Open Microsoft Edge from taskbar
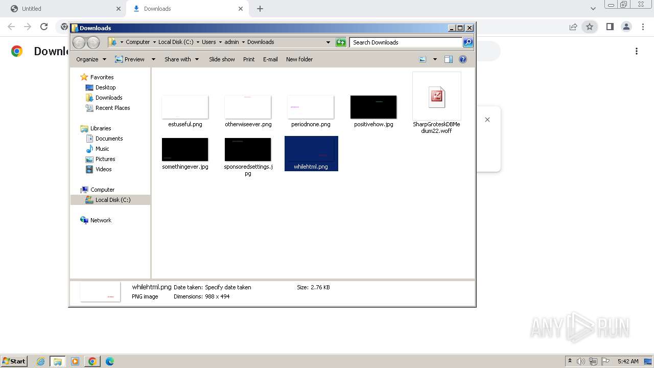 pos(109,361)
